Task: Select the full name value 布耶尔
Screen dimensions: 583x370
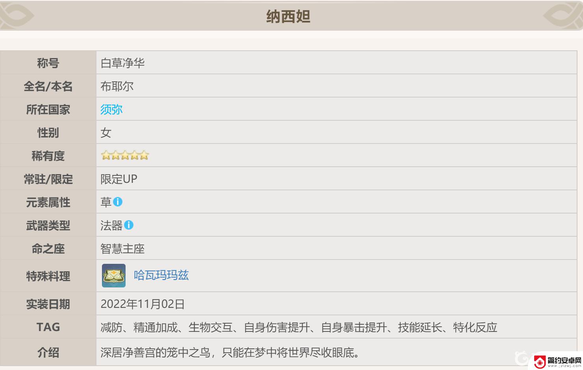Action: [x=117, y=86]
